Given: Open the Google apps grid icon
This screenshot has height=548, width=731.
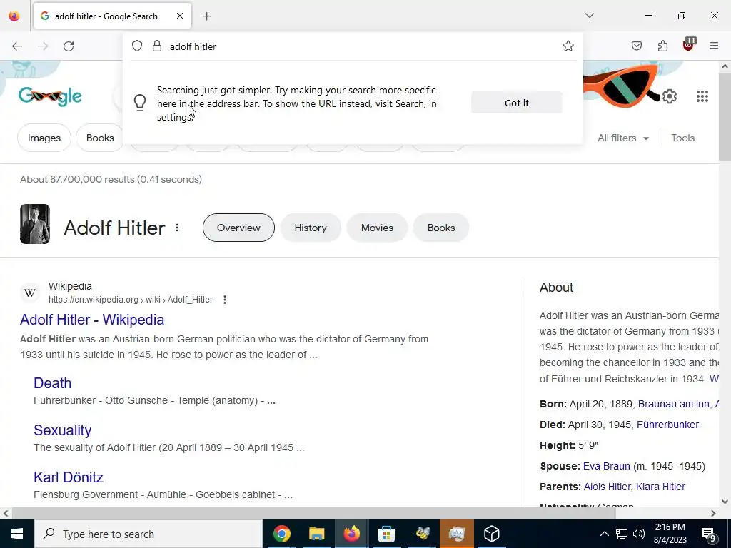Looking at the screenshot, I should coord(702,96).
